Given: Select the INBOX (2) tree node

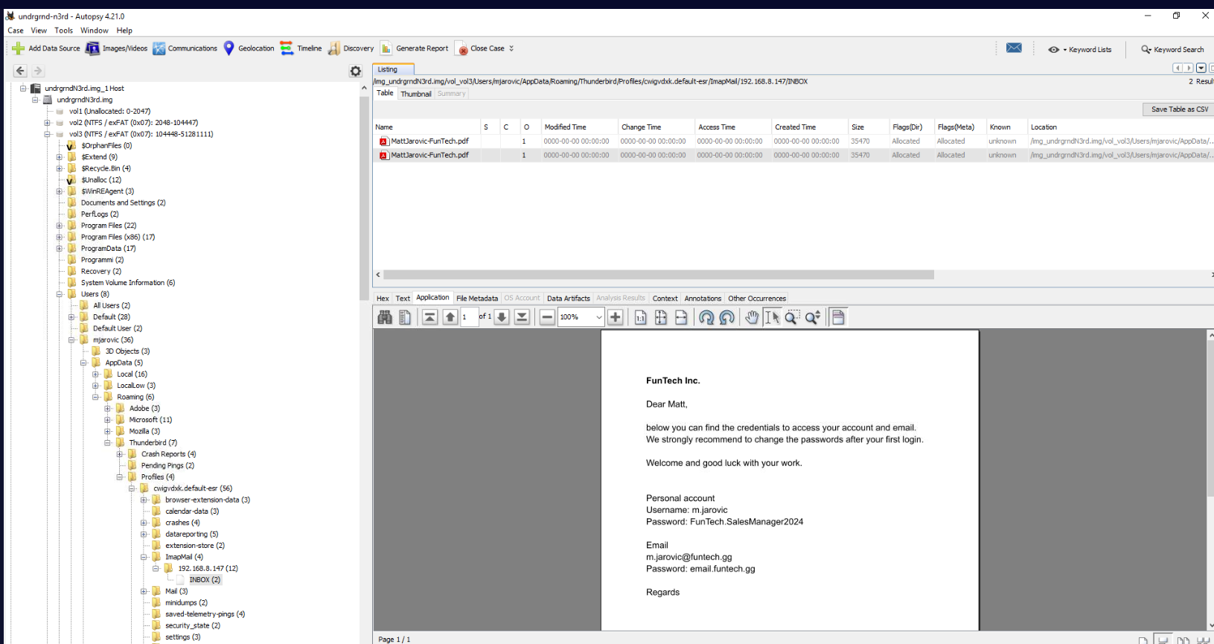Looking at the screenshot, I should coord(205,580).
